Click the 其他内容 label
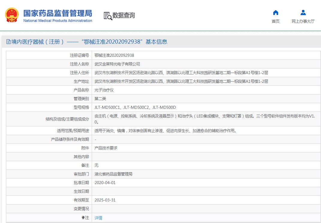The image size is (321, 223). coord(81,157)
